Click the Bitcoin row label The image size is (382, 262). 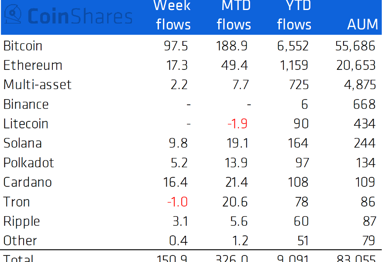click(x=23, y=46)
